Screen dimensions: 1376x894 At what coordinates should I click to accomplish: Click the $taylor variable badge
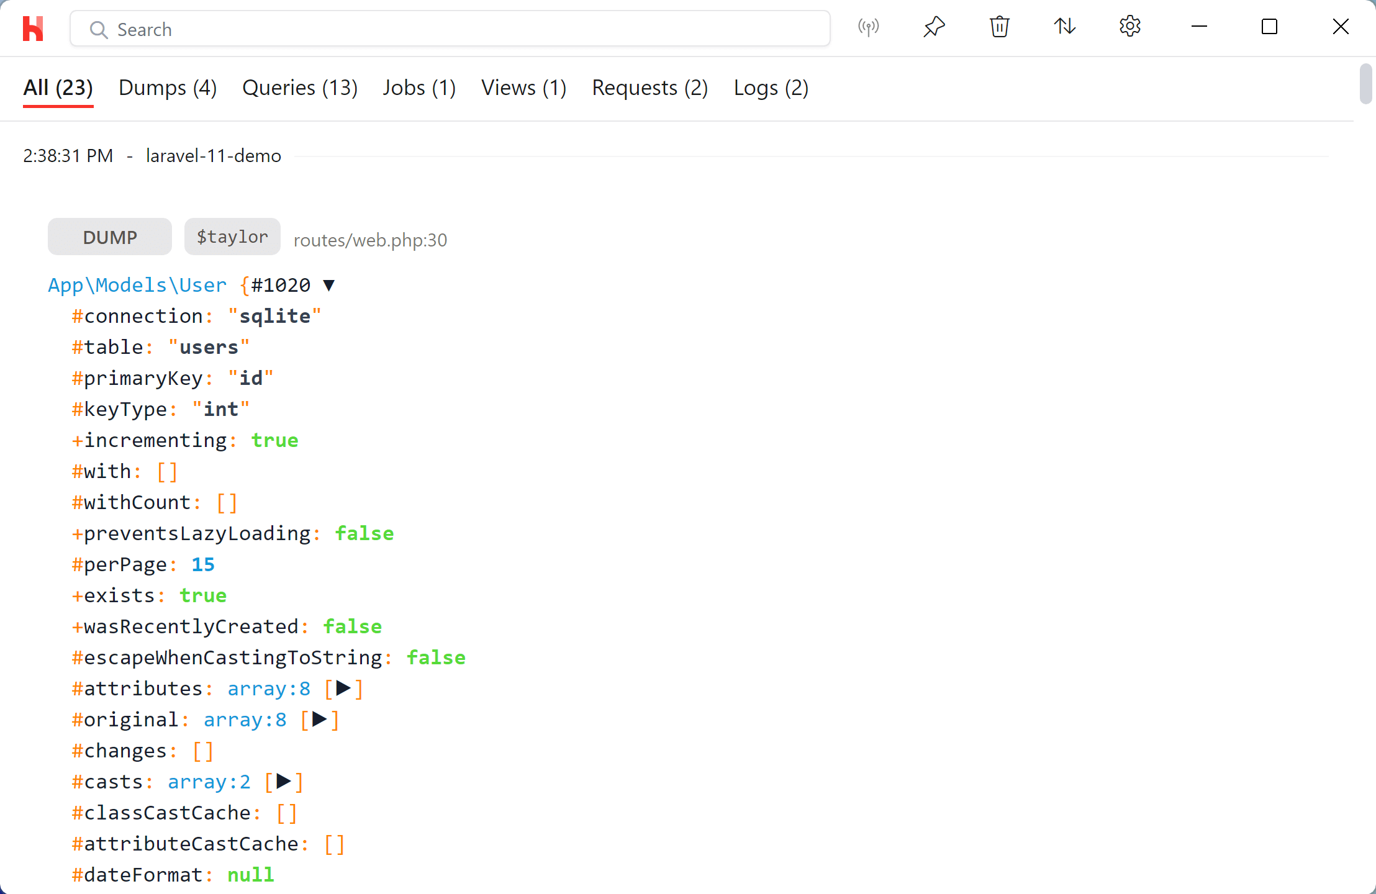point(232,237)
